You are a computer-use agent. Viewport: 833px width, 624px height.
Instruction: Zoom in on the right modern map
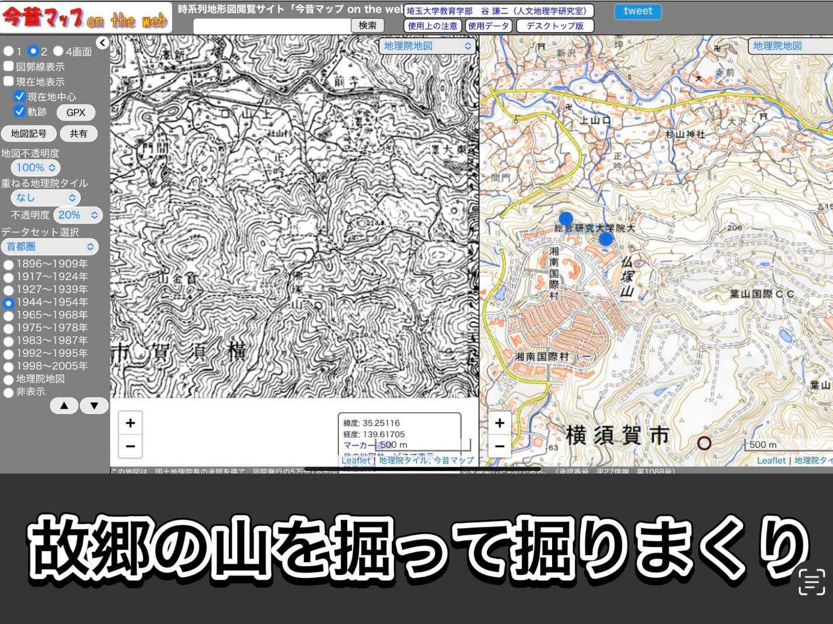point(499,423)
